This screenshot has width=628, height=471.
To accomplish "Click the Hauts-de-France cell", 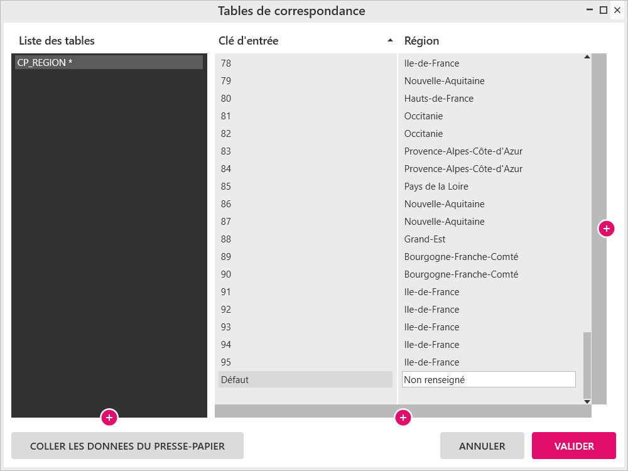I will (x=439, y=99).
